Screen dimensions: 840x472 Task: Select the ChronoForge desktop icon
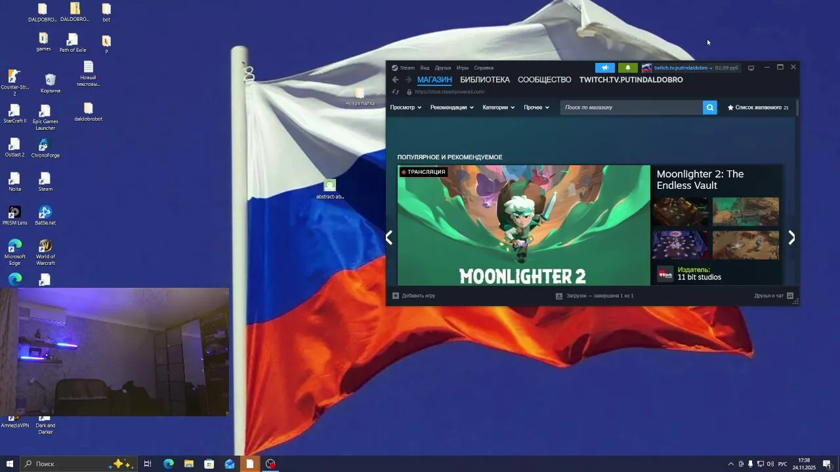point(45,148)
